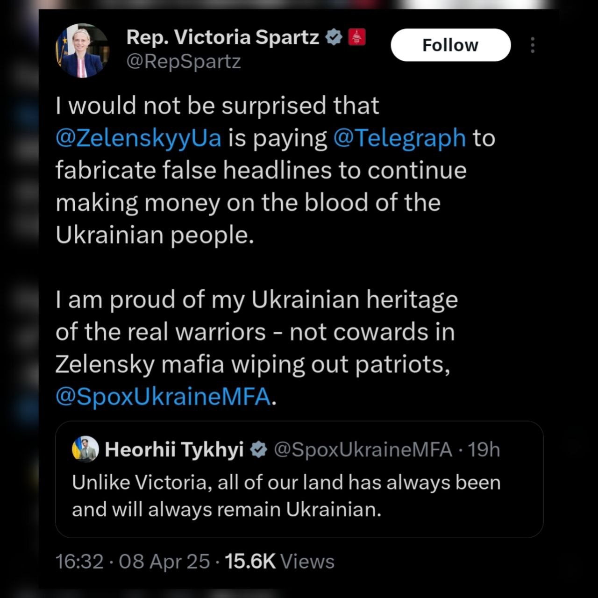Viewport: 598px width, 598px height.
Task: Click the Rep. Victoria Spartz display name
Action: (x=223, y=37)
